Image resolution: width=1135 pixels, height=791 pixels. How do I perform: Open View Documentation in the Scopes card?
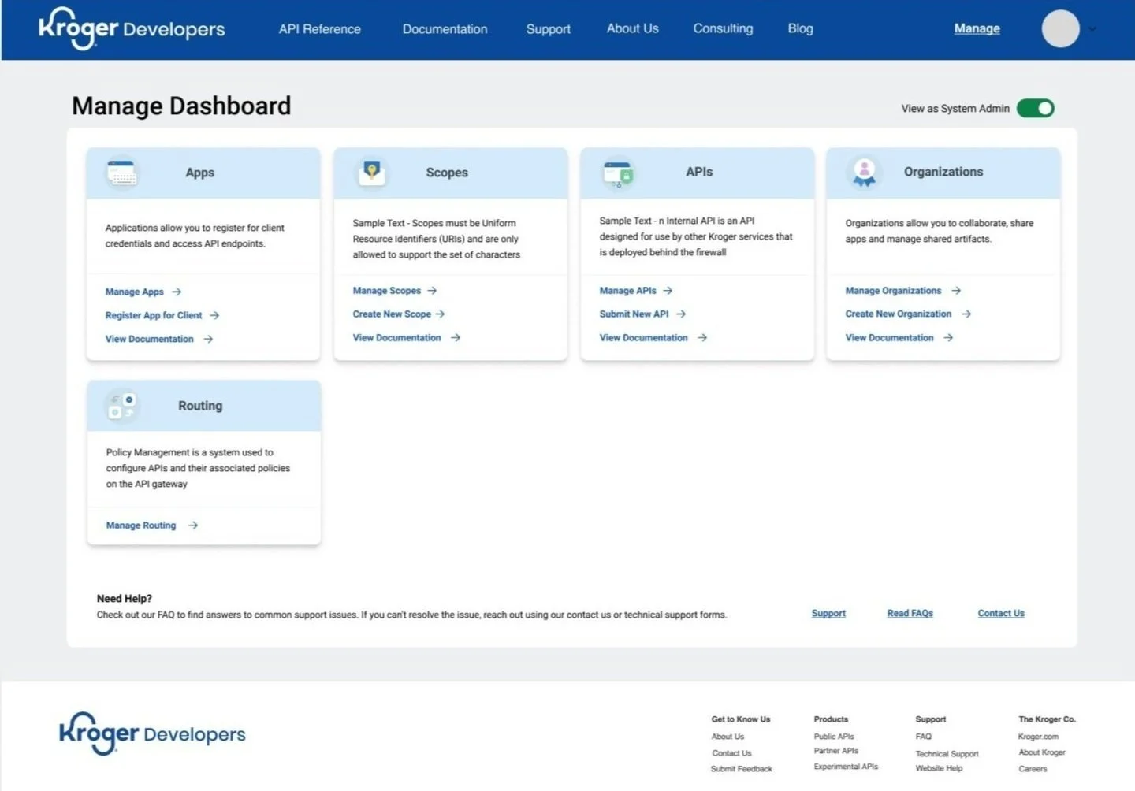[x=397, y=337]
